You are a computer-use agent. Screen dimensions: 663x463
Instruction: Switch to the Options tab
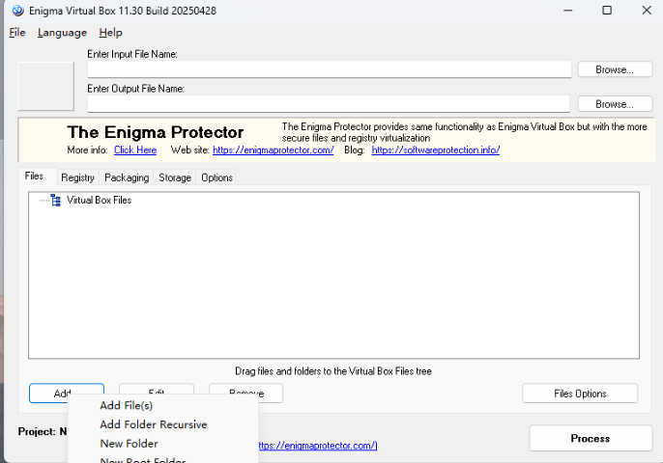(216, 177)
